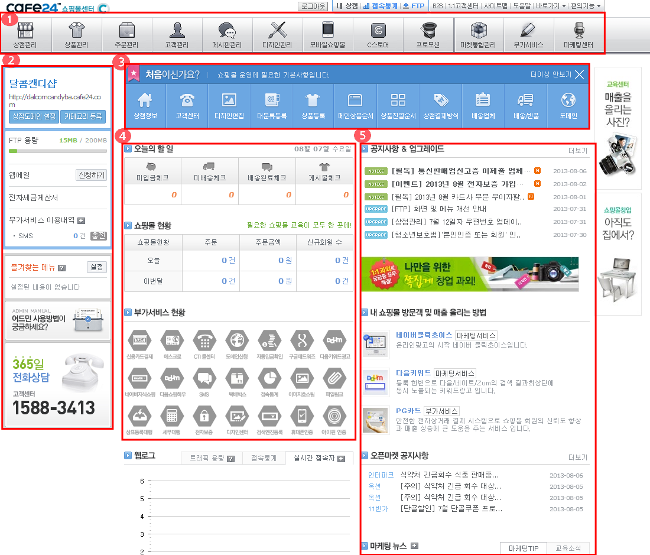Click the FTP 용량 progress bar
The height and width of the screenshot is (555, 650).
point(58,151)
